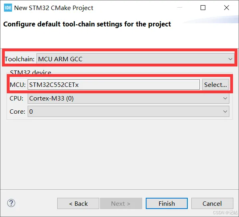This screenshot has width=239, height=217.
Task: Cancel the project wizard
Action: click(x=212, y=203)
